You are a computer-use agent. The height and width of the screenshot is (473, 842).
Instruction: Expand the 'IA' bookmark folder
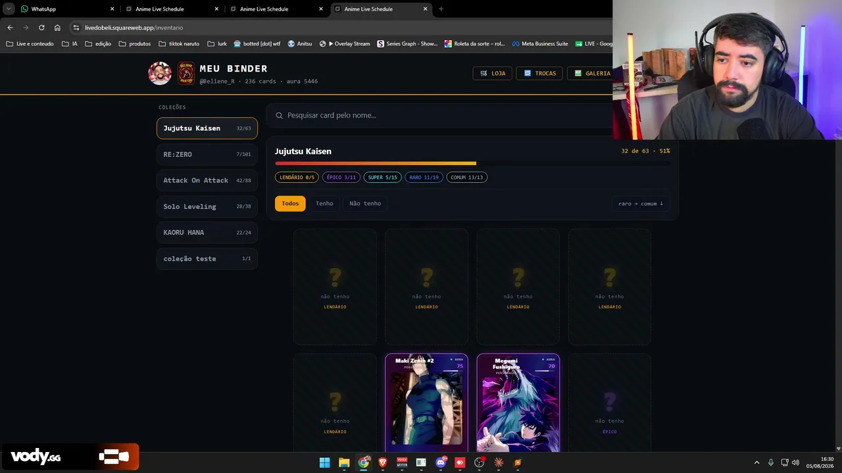[69, 44]
